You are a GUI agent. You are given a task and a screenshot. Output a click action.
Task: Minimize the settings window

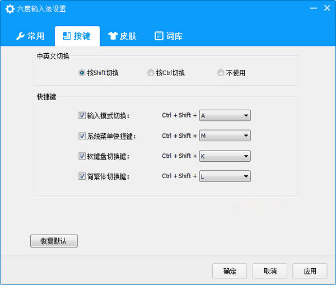click(313, 8)
